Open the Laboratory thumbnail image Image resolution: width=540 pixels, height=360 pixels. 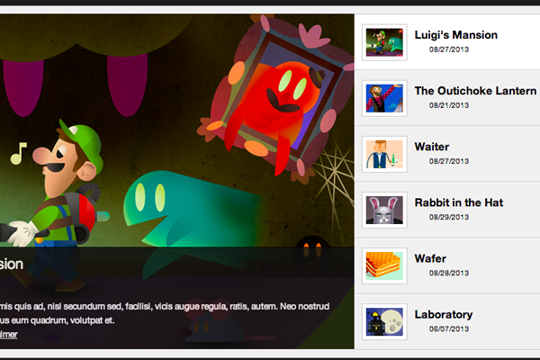[x=384, y=321]
